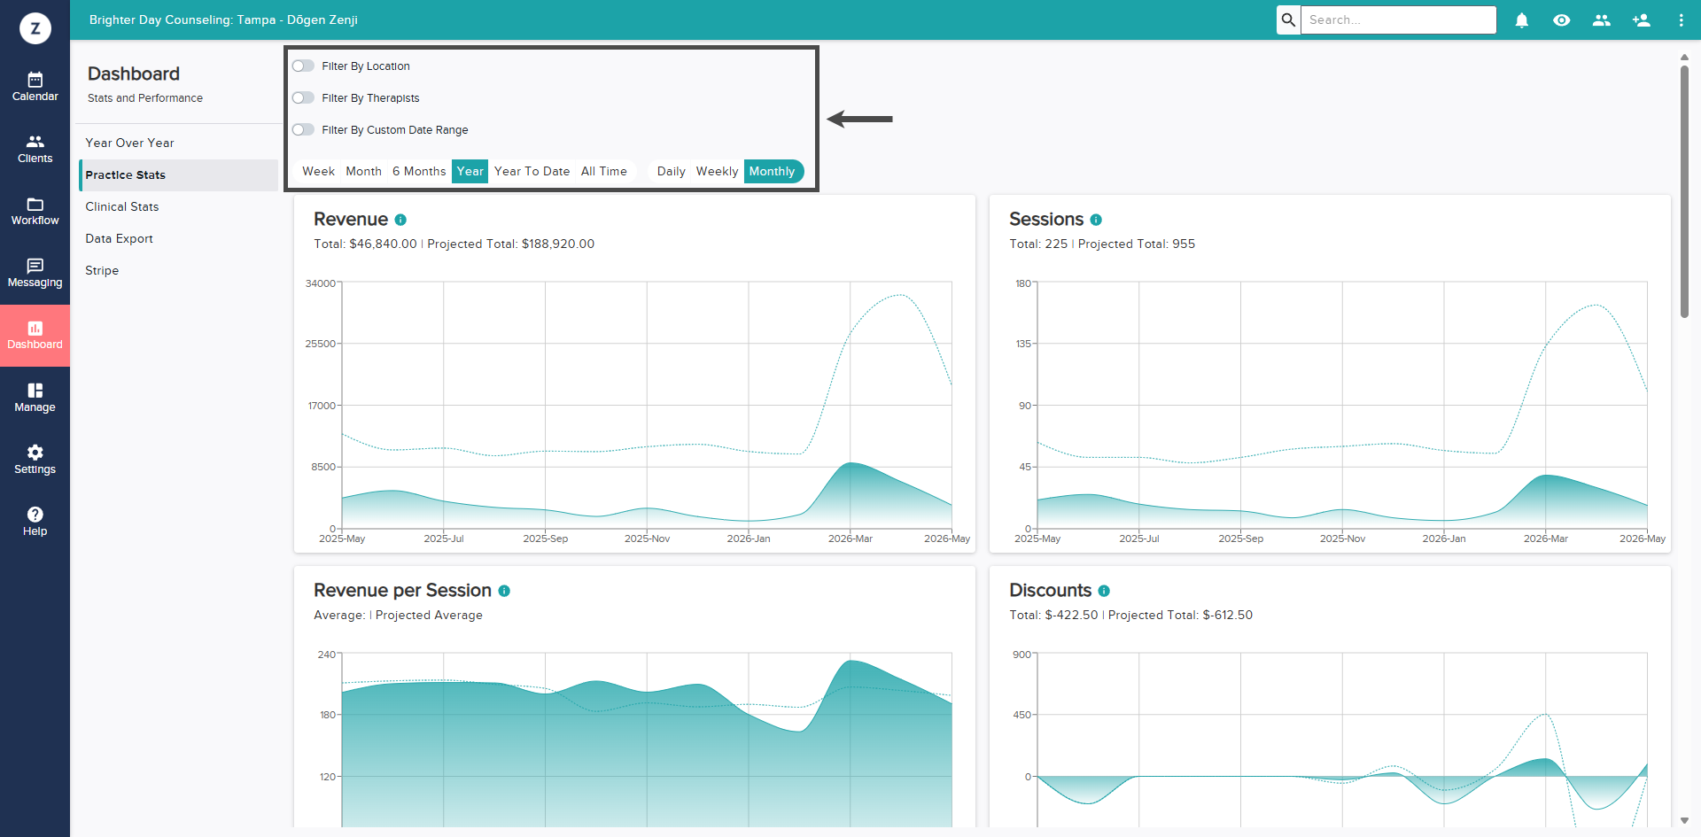
Task: Select the 6 Months time range
Action: 419,171
